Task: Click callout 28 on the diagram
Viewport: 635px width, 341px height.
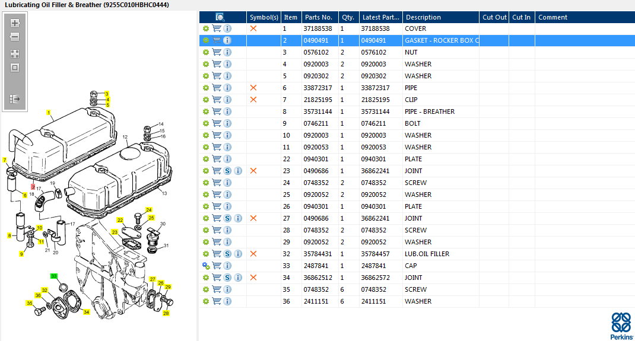Action: click(166, 313)
